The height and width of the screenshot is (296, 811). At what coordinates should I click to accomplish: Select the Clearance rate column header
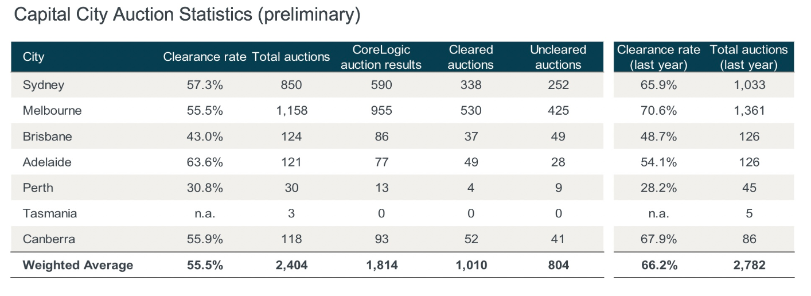(x=205, y=57)
